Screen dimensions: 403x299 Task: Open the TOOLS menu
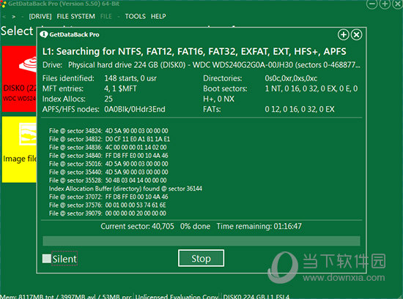click(x=136, y=16)
